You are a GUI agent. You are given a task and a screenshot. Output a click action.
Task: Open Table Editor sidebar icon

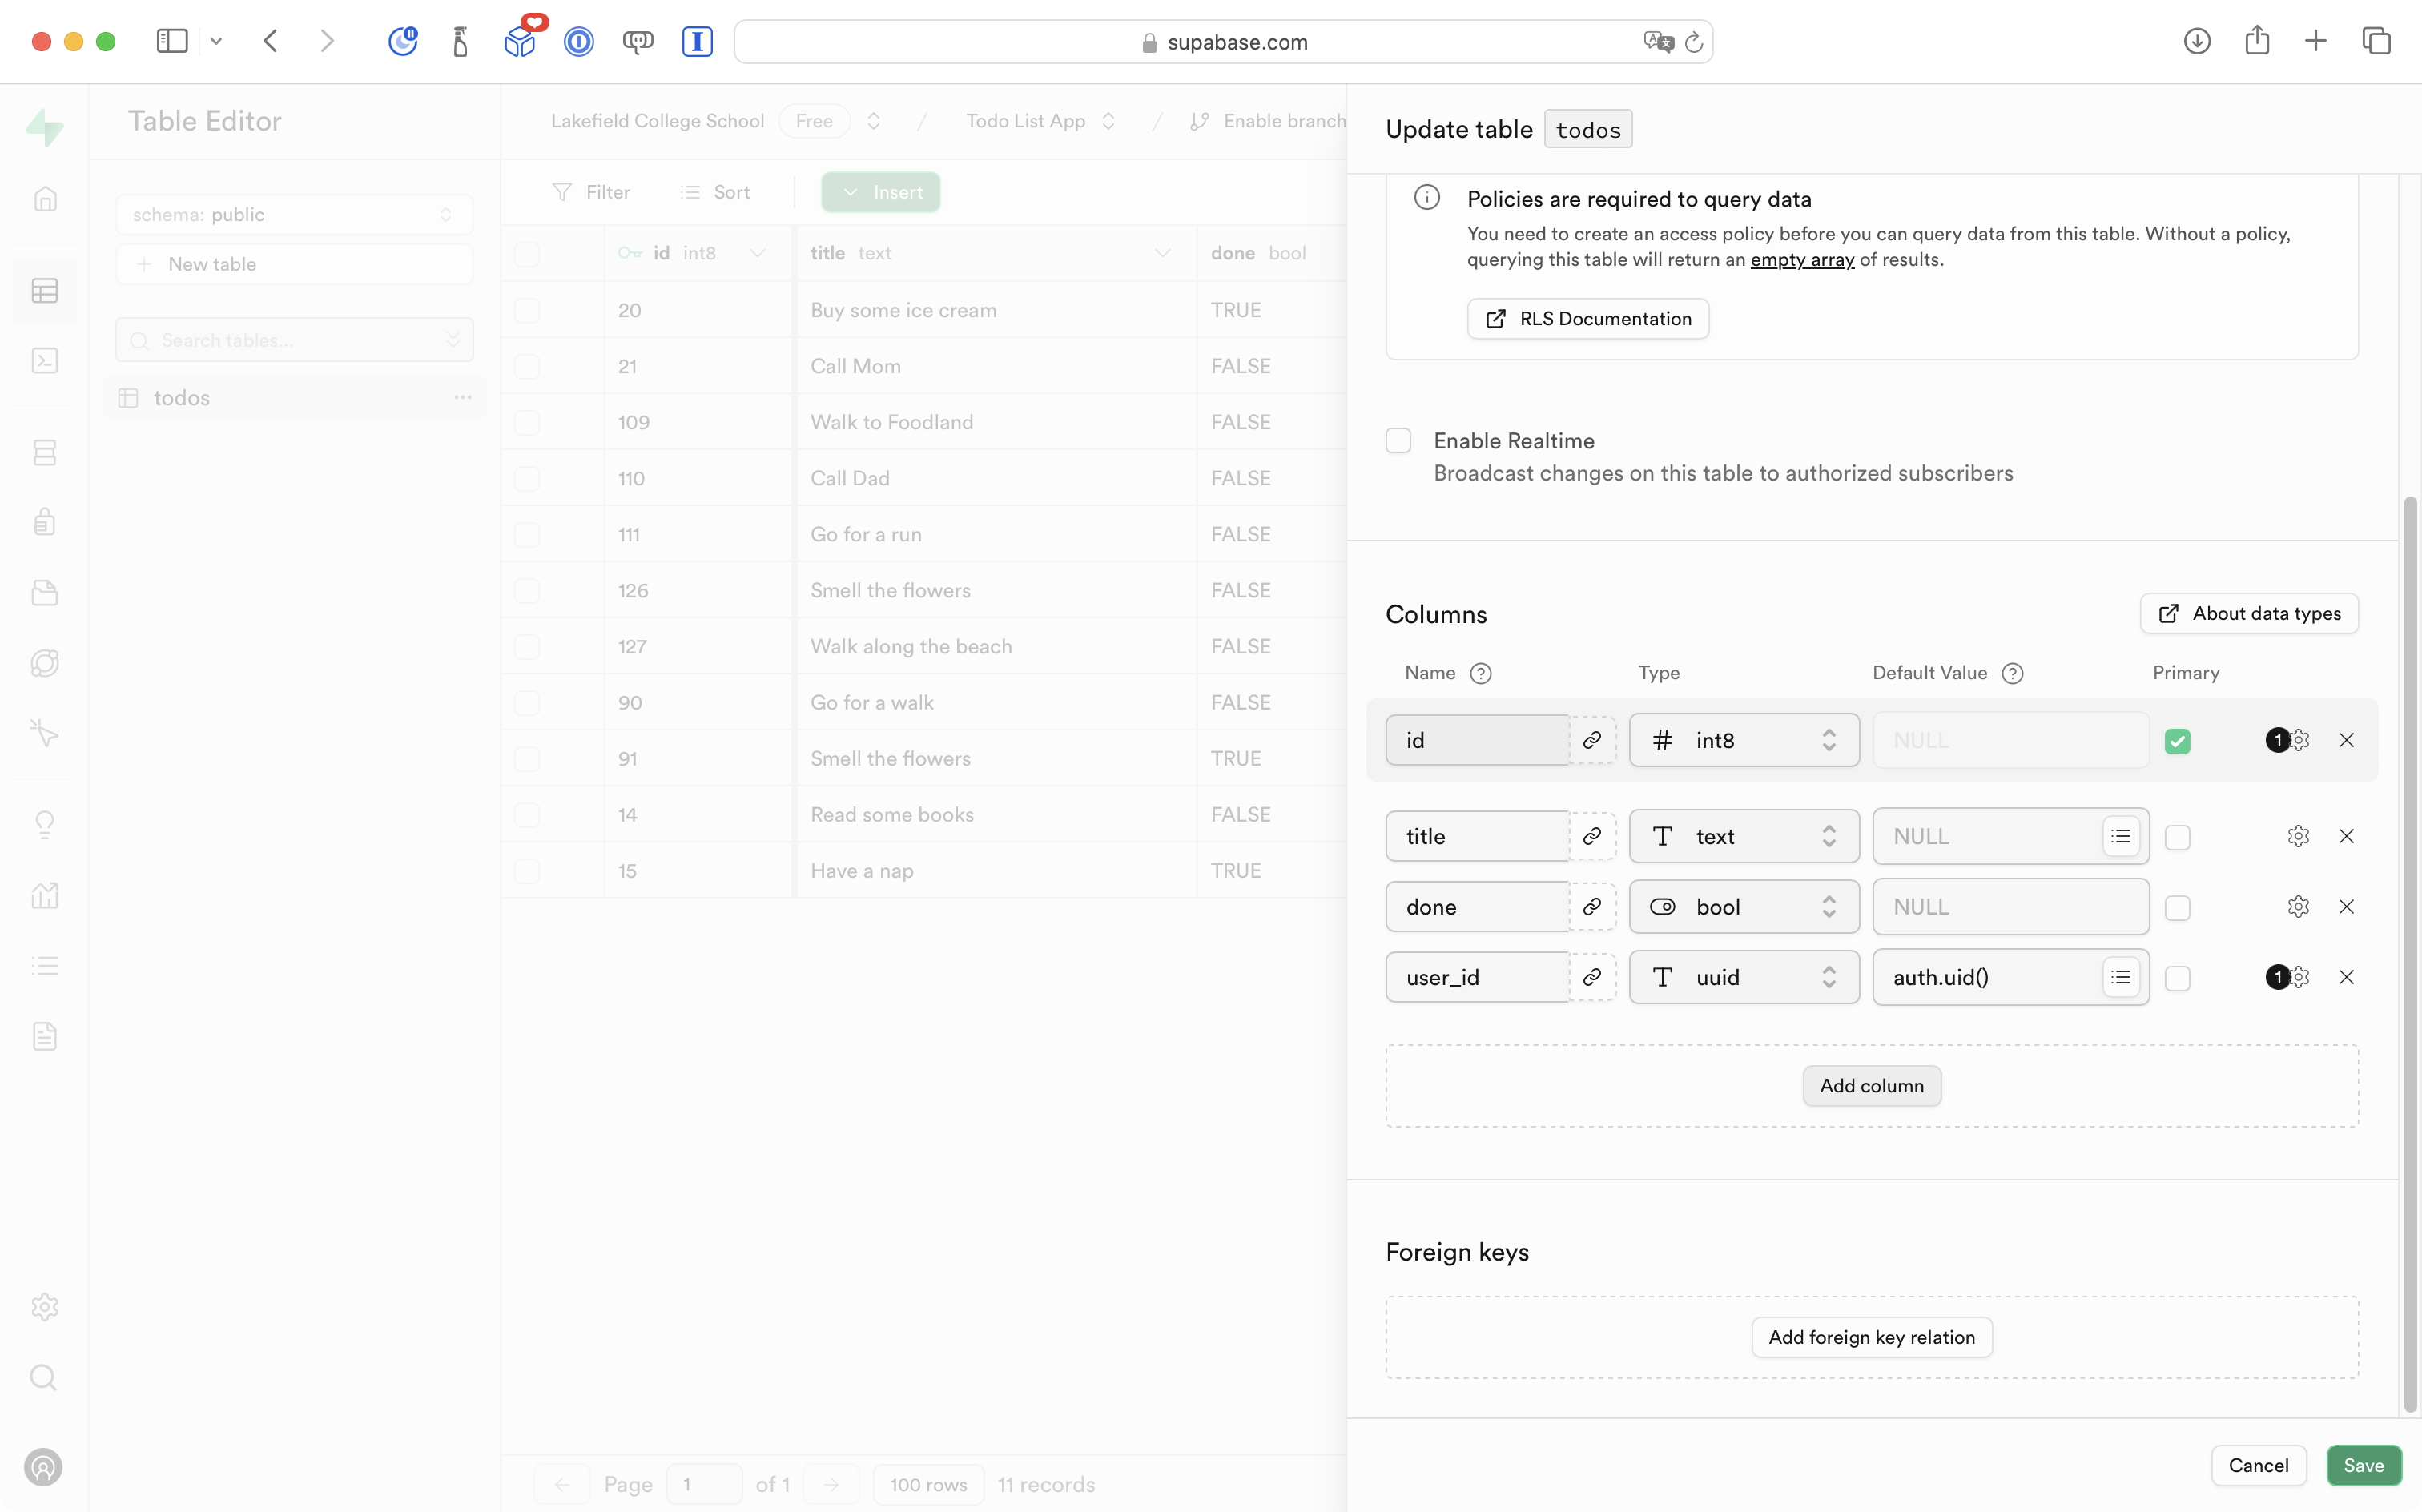[x=45, y=291]
